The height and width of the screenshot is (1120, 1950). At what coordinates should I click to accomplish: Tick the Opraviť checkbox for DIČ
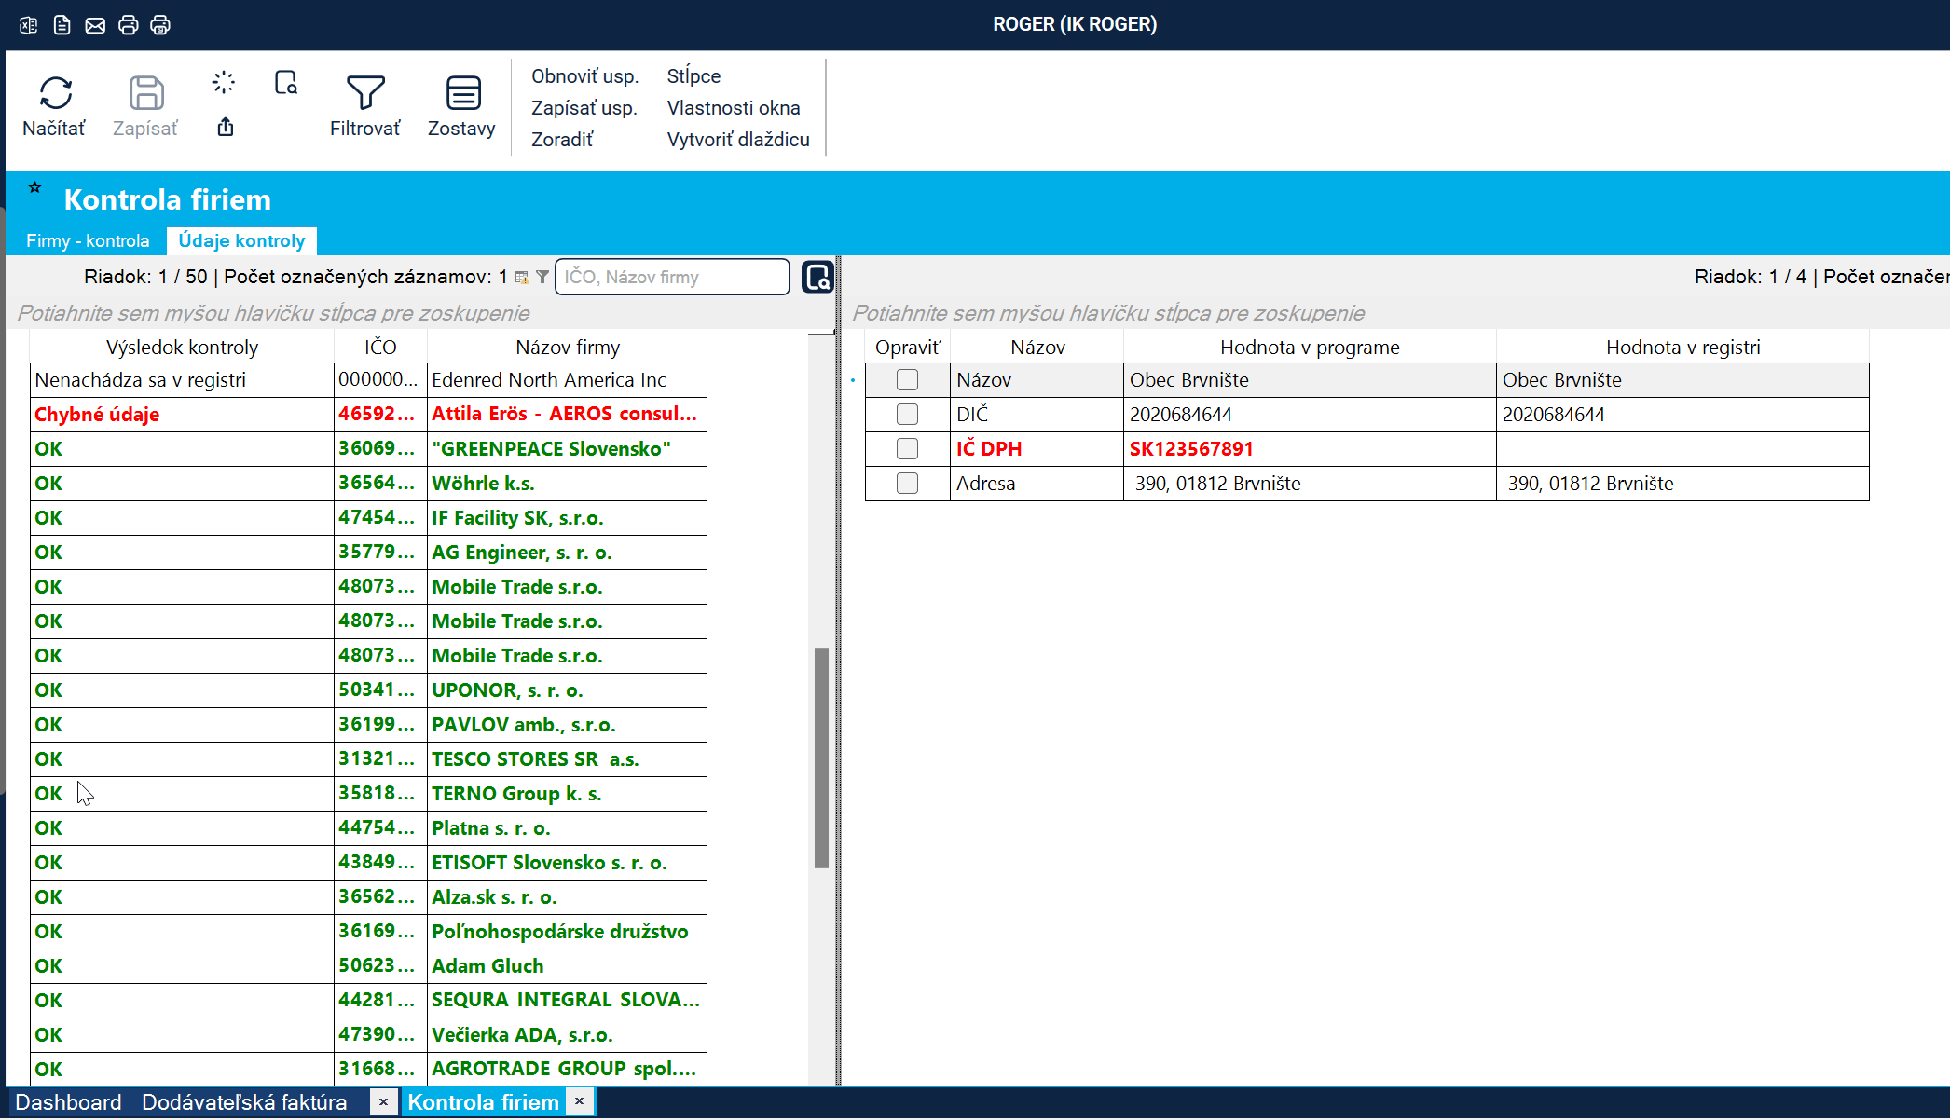coord(907,415)
